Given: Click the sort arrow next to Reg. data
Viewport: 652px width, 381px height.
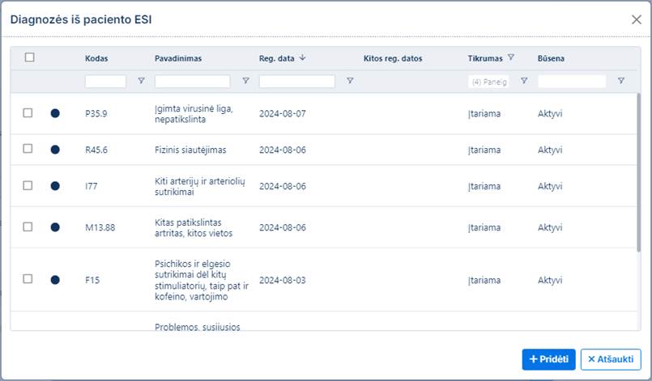Looking at the screenshot, I should (x=303, y=58).
